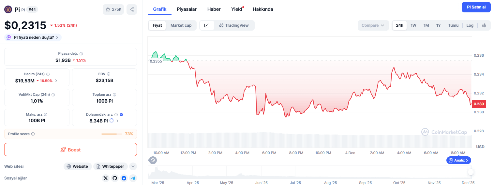Image resolution: width=494 pixels, height=185 pixels.
Task: Open the Facebook social link
Action: tap(124, 178)
